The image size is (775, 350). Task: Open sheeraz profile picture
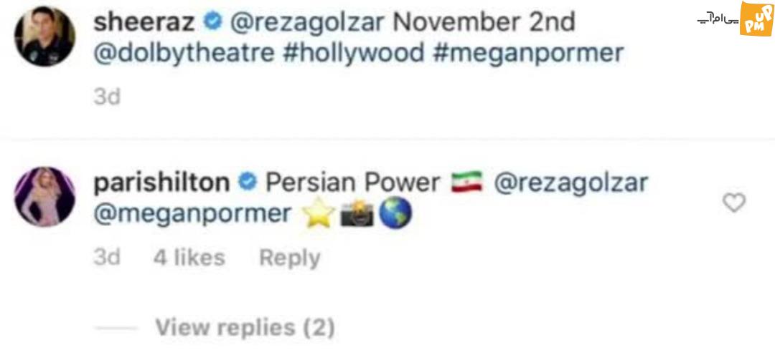45,37
